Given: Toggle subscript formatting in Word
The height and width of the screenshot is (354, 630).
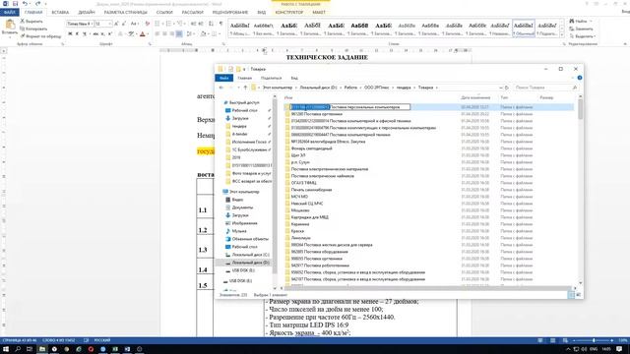Looking at the screenshot, I should 102,34.
